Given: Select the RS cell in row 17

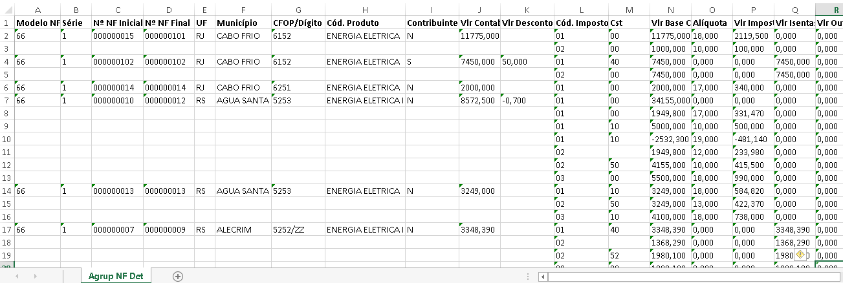Looking at the screenshot, I should (204, 229).
